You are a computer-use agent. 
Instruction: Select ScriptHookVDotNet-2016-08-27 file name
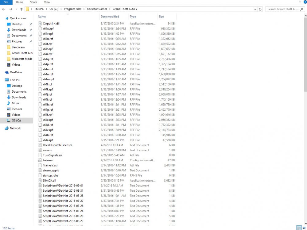point(63,201)
